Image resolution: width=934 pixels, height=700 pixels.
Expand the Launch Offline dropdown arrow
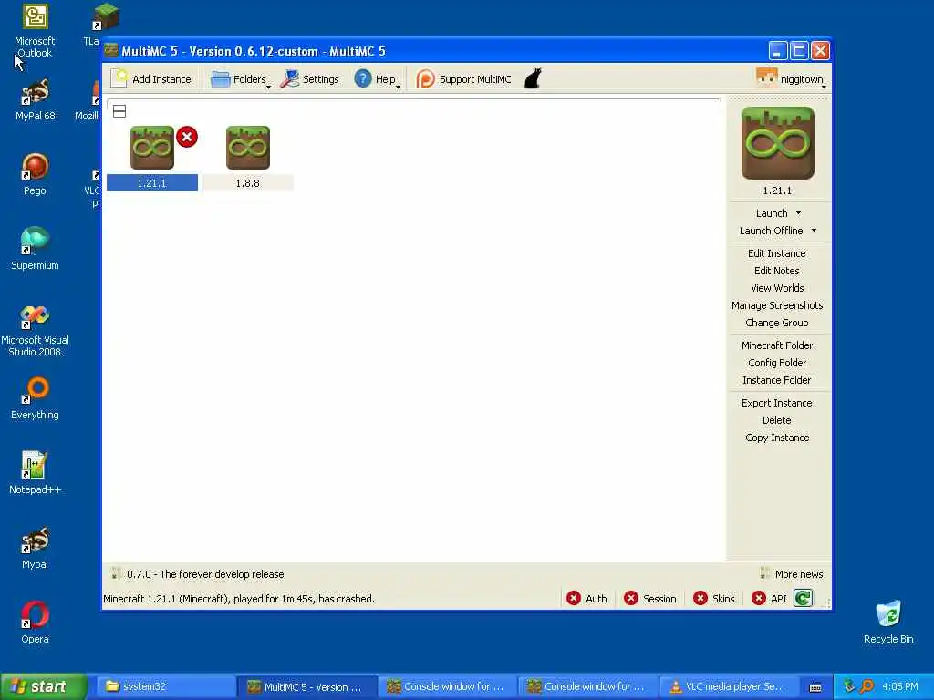[814, 231]
